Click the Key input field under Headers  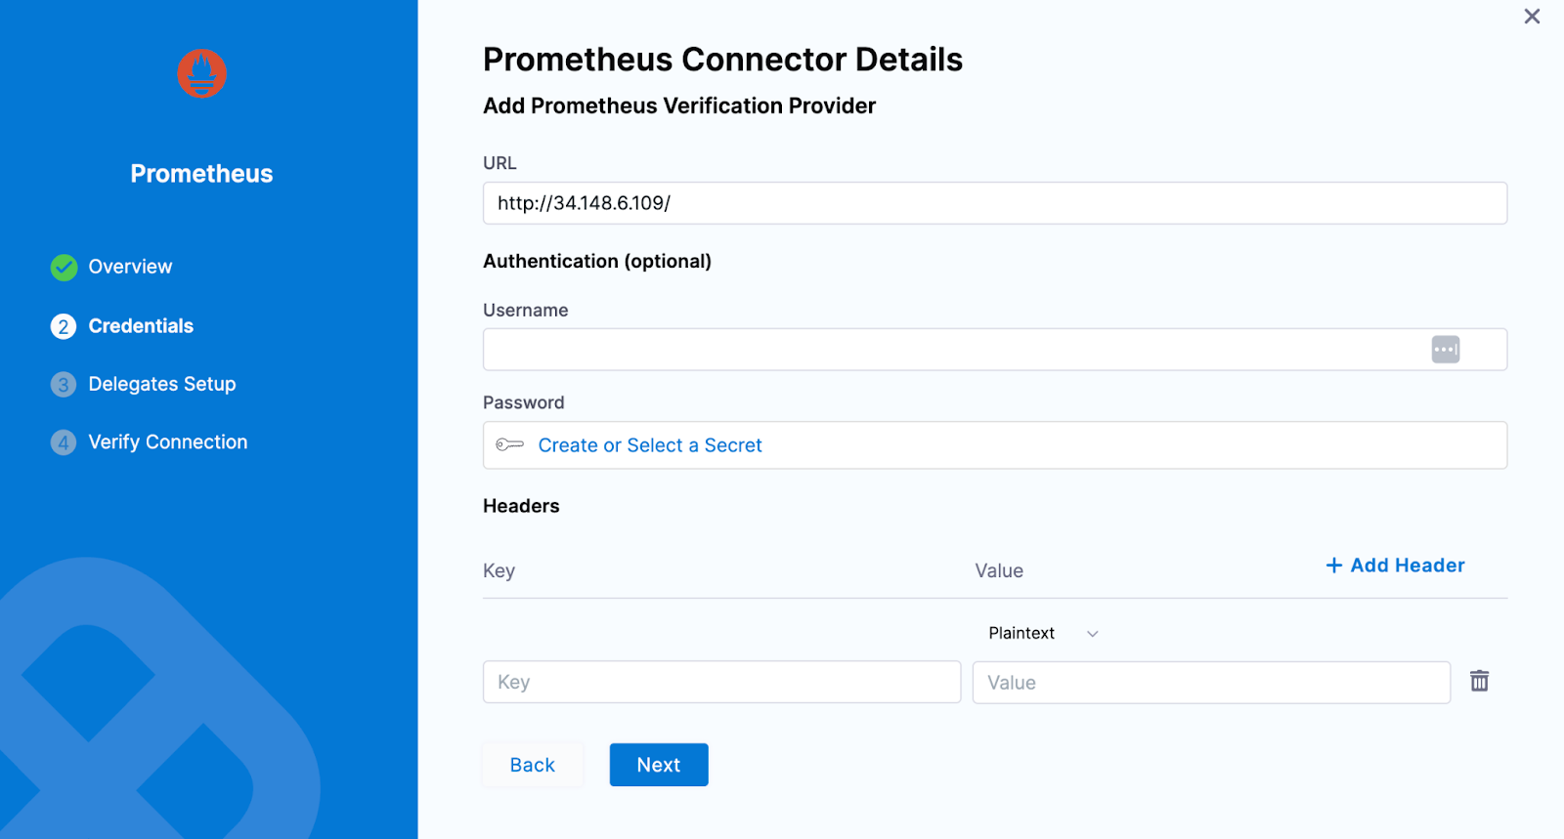pos(720,681)
